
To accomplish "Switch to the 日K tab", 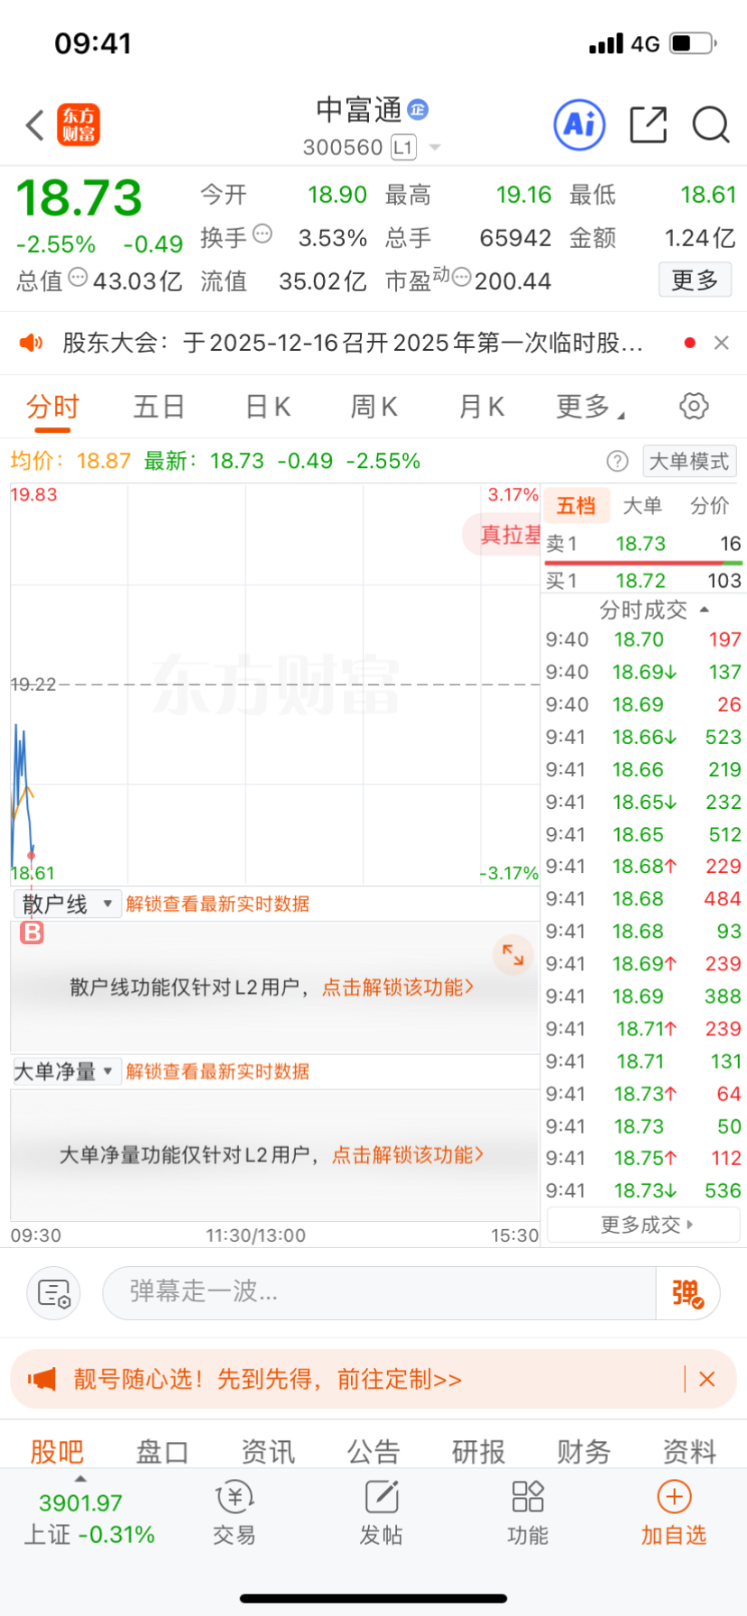I will pos(268,407).
